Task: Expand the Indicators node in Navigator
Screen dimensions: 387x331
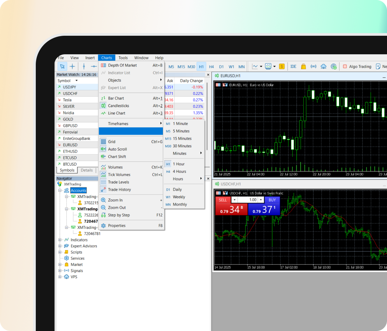Action: coord(60,240)
